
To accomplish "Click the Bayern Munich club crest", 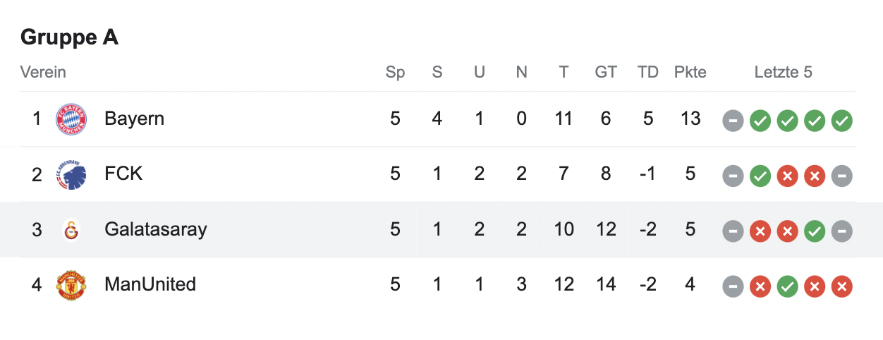I will coord(71,119).
